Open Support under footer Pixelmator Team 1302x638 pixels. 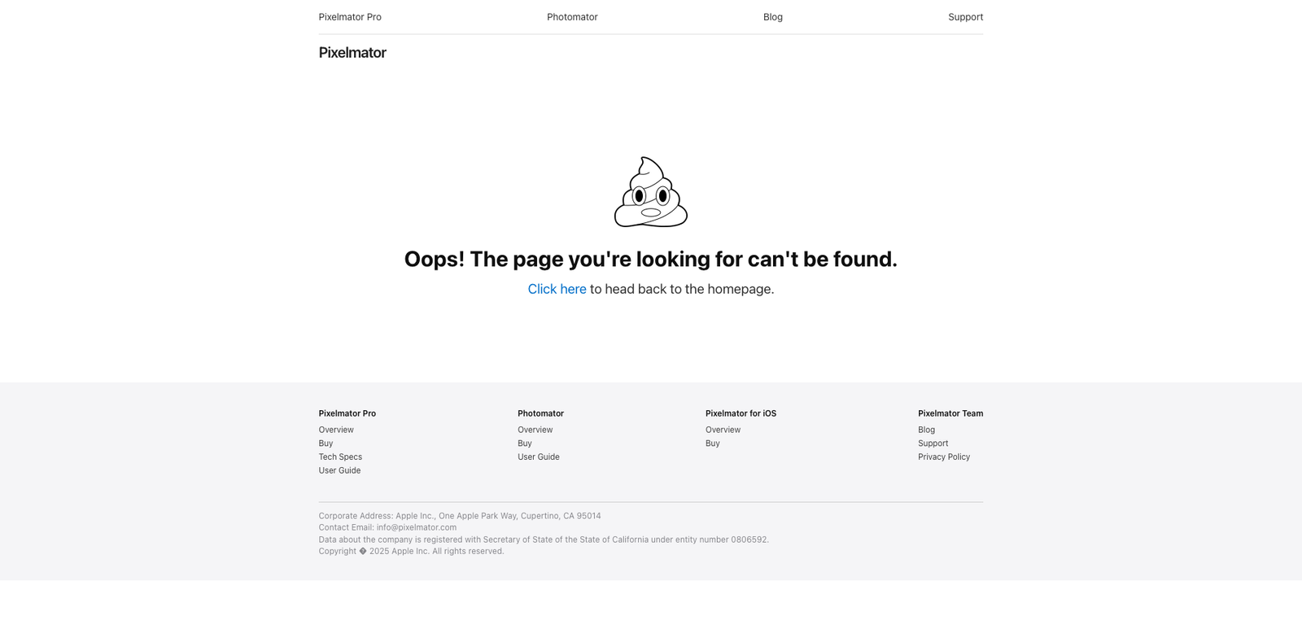933,444
